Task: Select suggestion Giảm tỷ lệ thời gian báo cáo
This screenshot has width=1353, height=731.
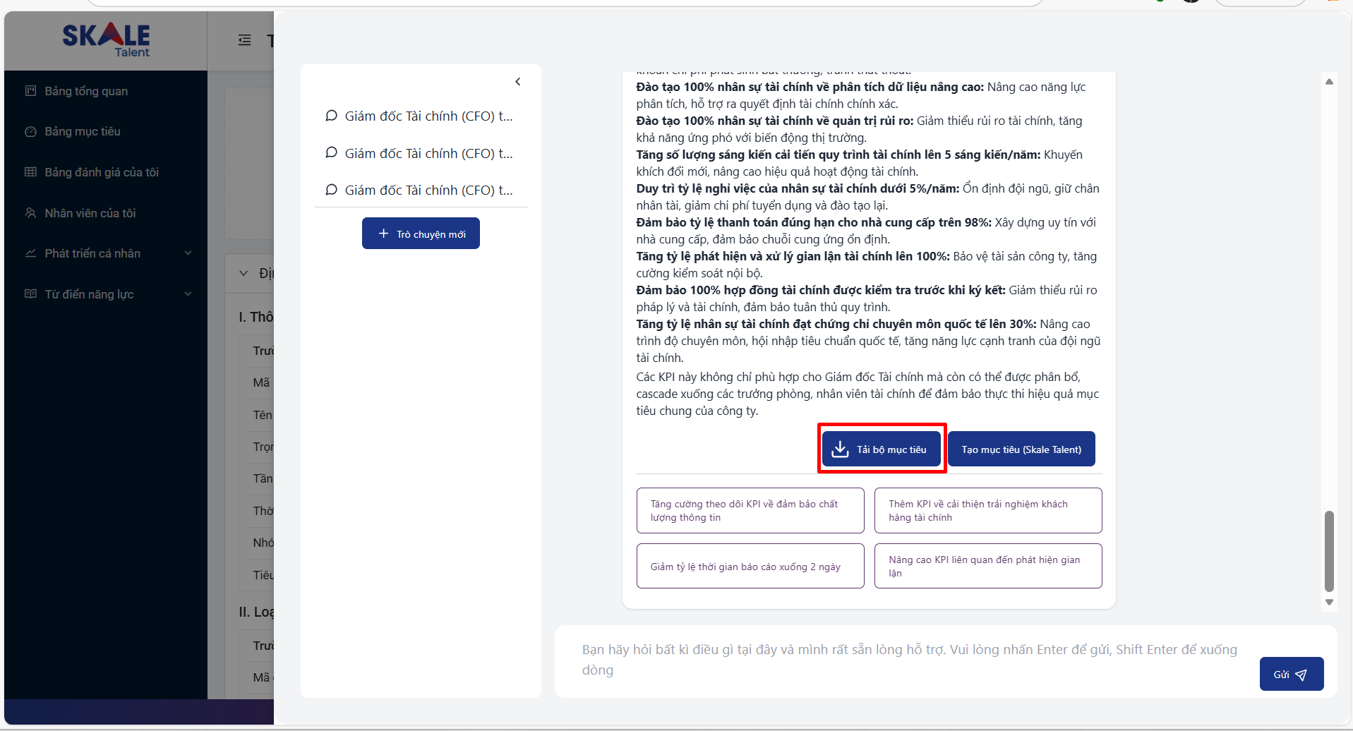Action: [750, 567]
